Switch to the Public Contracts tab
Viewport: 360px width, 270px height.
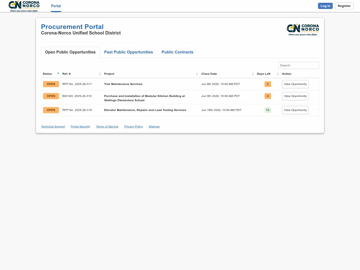(x=177, y=52)
